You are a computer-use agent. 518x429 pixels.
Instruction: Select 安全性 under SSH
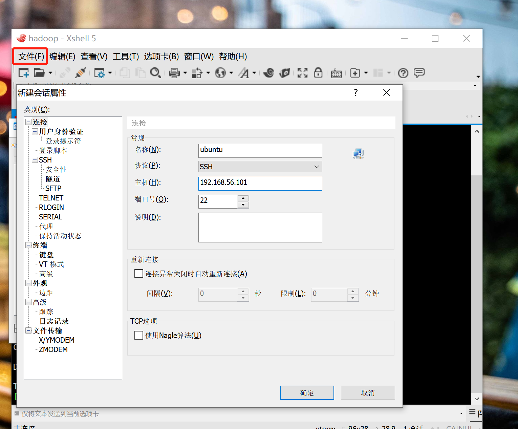tap(56, 169)
